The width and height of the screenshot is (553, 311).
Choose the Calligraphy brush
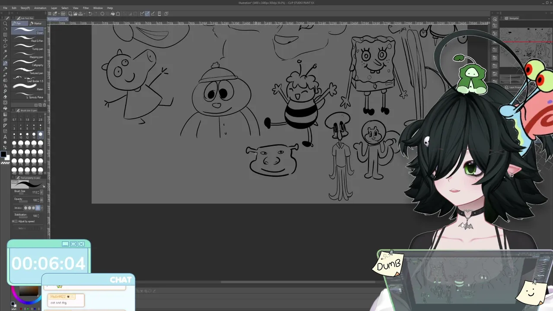pos(28,63)
